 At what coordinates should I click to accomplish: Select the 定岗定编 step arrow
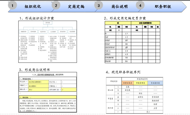pyautogui.click(x=76, y=6)
